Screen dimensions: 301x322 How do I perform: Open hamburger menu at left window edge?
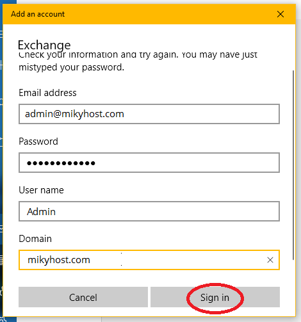pyautogui.click(x=1, y=34)
